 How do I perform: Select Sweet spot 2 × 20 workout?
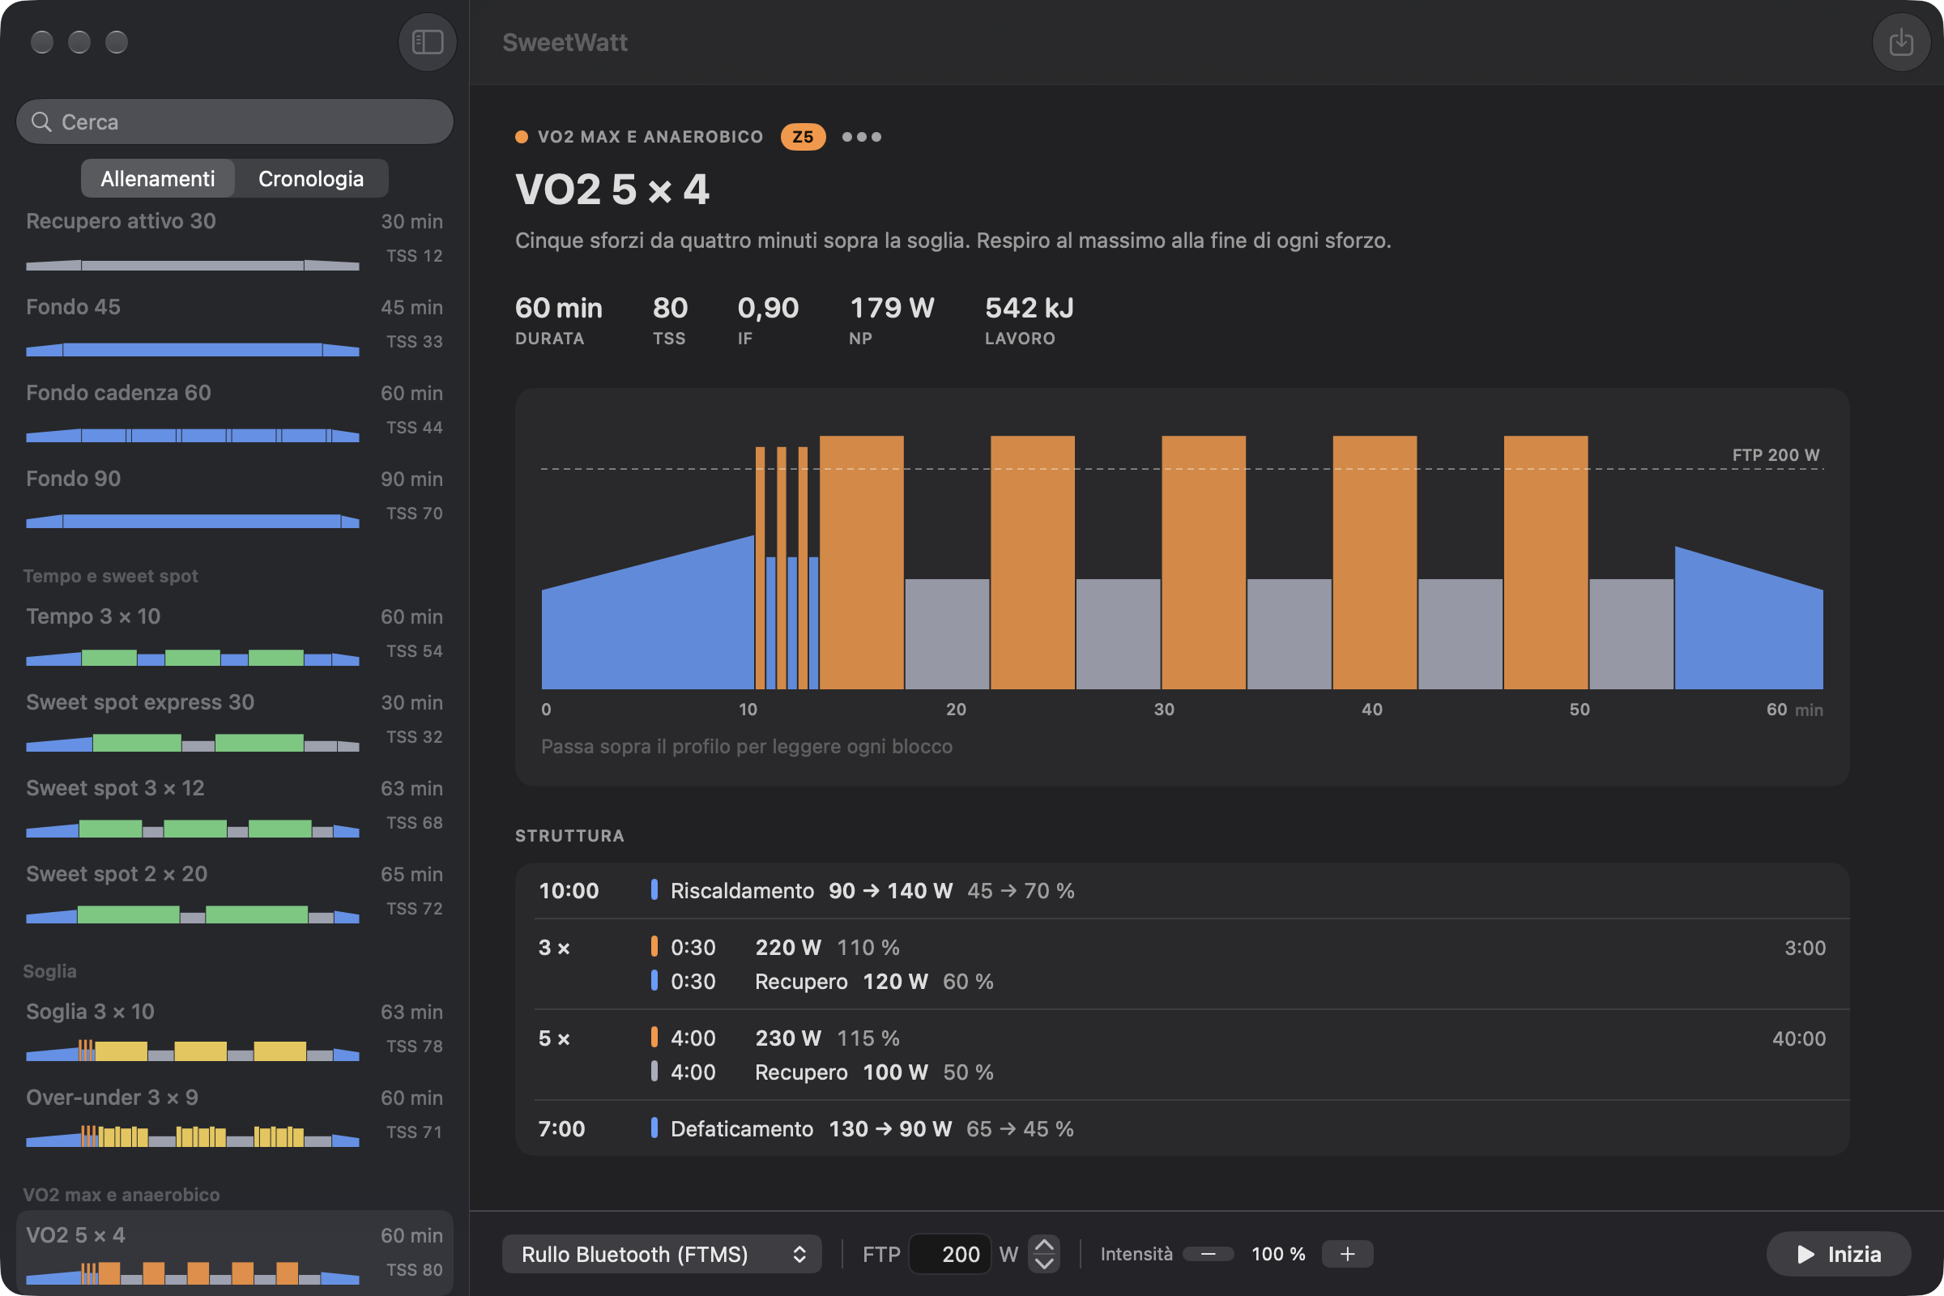[x=235, y=894]
